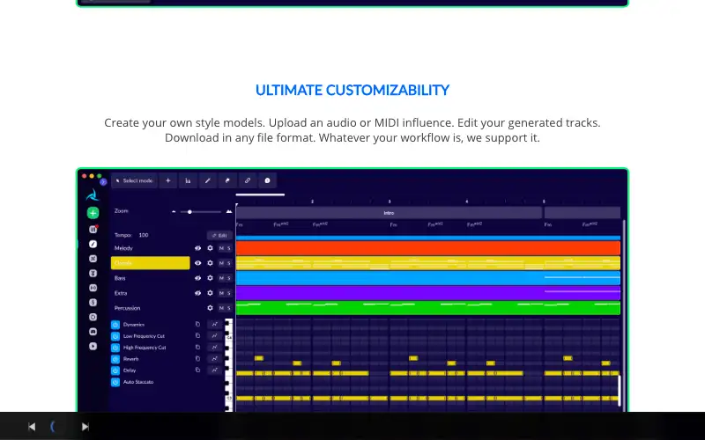Toggle Low Frequency Cut power button
The image size is (705, 440).
coord(115,336)
